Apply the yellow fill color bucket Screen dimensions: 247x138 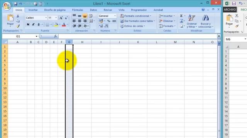pyautogui.click(x=56, y=25)
